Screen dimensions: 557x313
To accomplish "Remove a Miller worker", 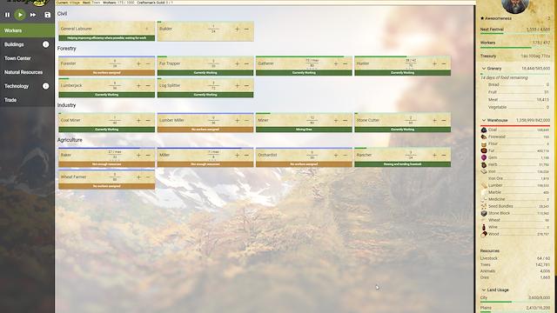I will 246,155.
